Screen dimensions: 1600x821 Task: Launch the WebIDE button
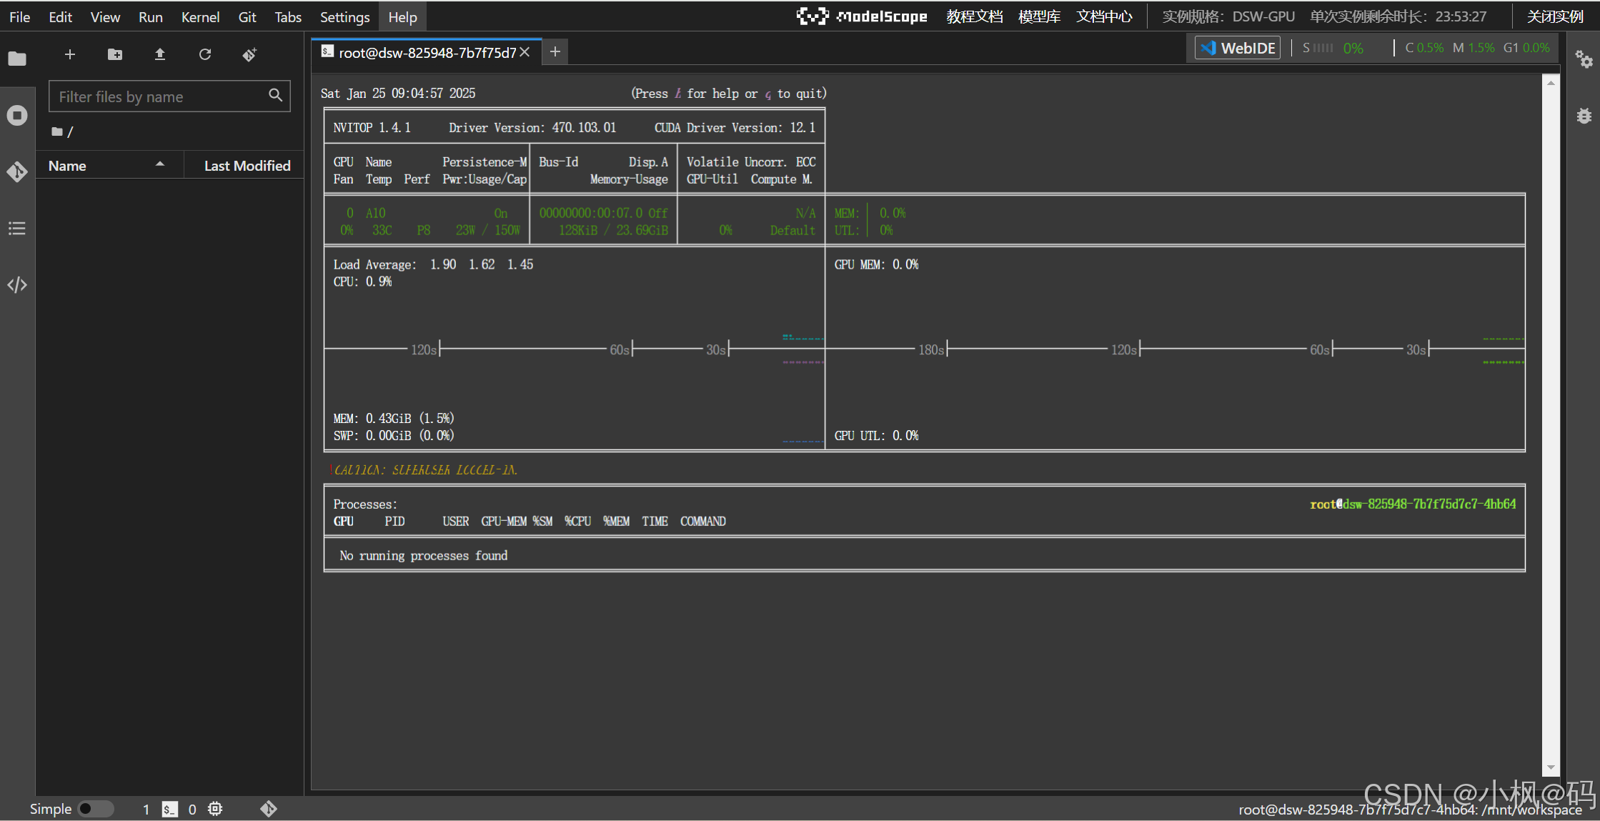click(1238, 48)
